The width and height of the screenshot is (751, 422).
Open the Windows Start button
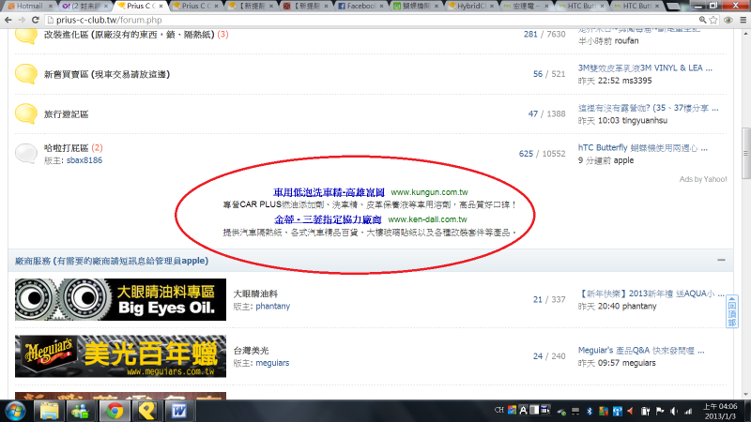click(15, 411)
